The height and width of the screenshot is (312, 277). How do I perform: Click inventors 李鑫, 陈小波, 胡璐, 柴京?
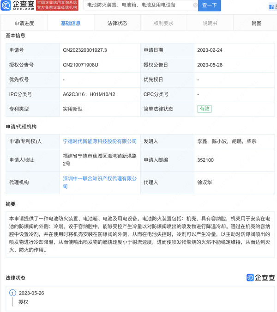(227, 141)
